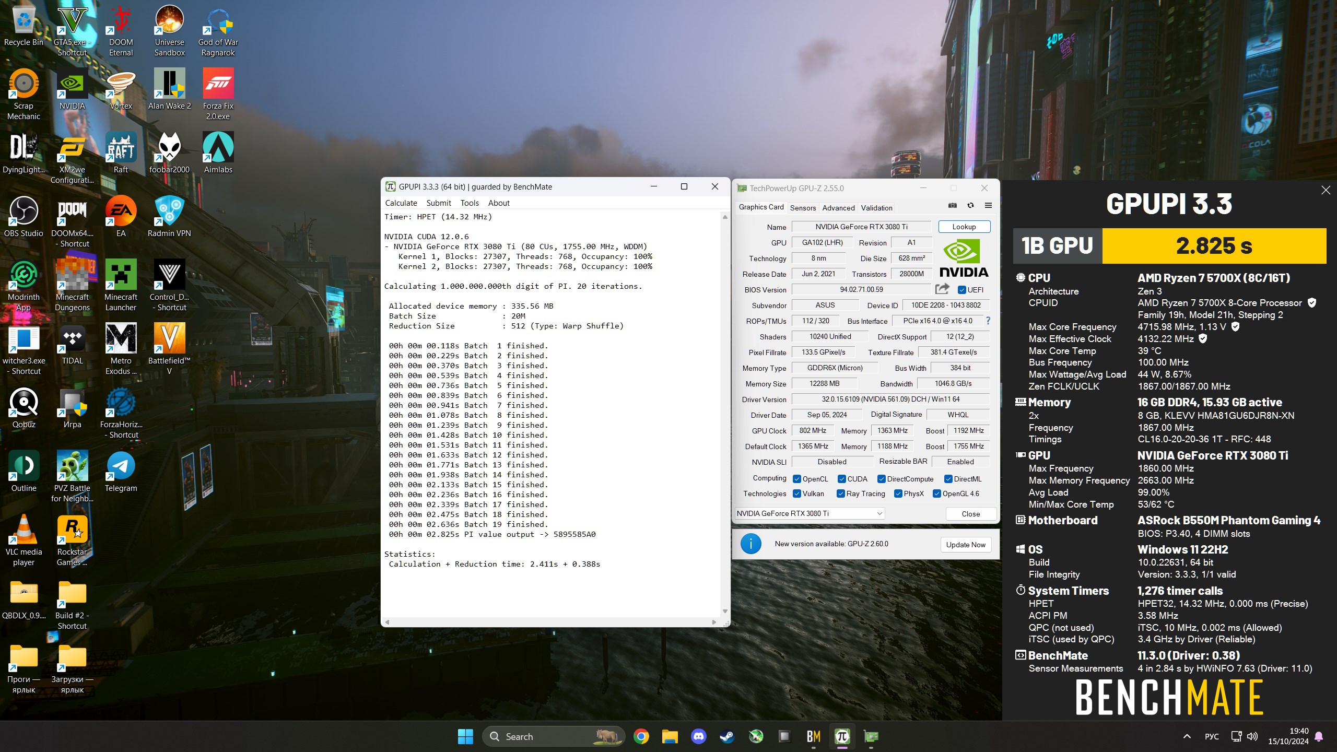
Task: Click GPU-Z refresh icon
Action: point(970,205)
